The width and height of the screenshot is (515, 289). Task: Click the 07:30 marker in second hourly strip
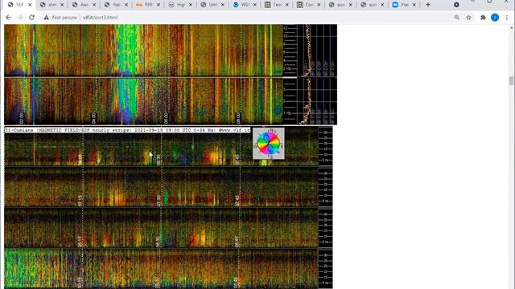pos(159,201)
